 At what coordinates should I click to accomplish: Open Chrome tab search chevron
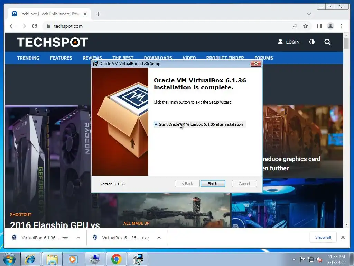pyautogui.click(x=309, y=14)
